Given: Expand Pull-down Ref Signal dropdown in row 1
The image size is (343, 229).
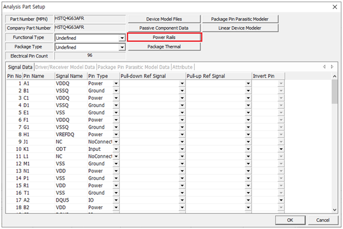Looking at the screenshot, I should [182, 83].
